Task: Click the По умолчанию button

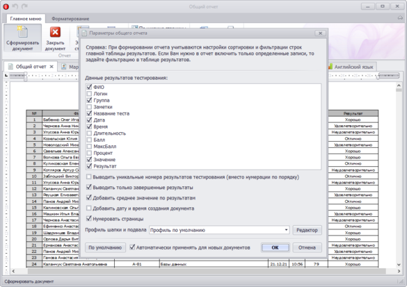Action: 105,247
